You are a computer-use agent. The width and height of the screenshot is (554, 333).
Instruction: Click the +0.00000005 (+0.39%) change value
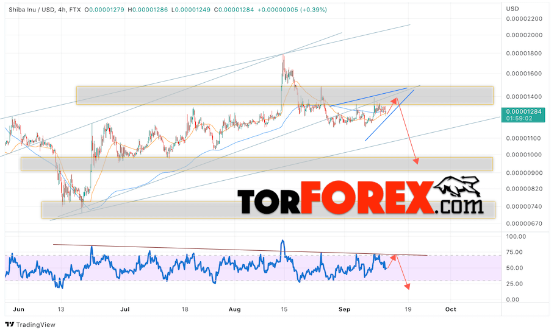pos(292,10)
